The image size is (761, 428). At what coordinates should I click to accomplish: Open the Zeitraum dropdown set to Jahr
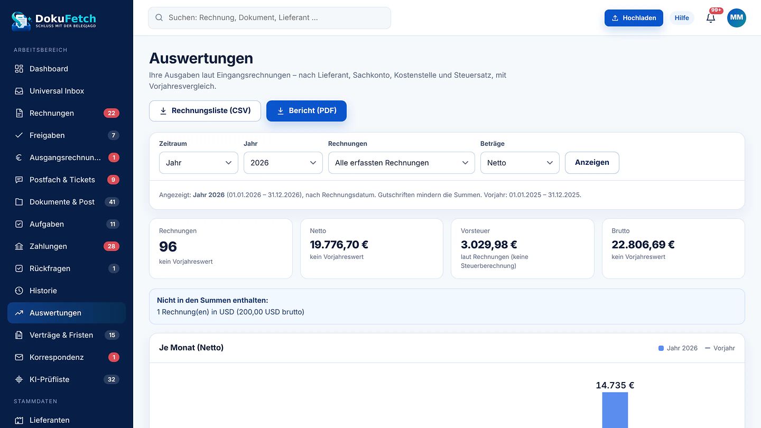click(199, 163)
